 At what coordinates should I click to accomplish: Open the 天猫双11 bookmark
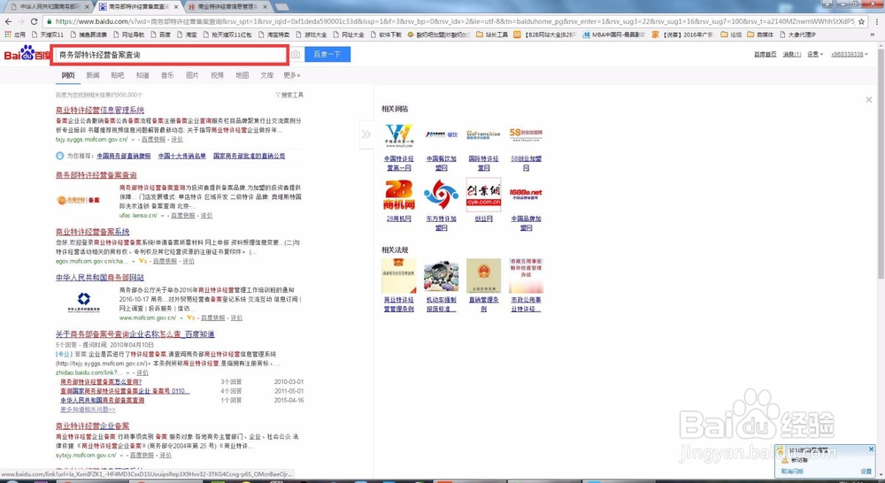(x=48, y=34)
